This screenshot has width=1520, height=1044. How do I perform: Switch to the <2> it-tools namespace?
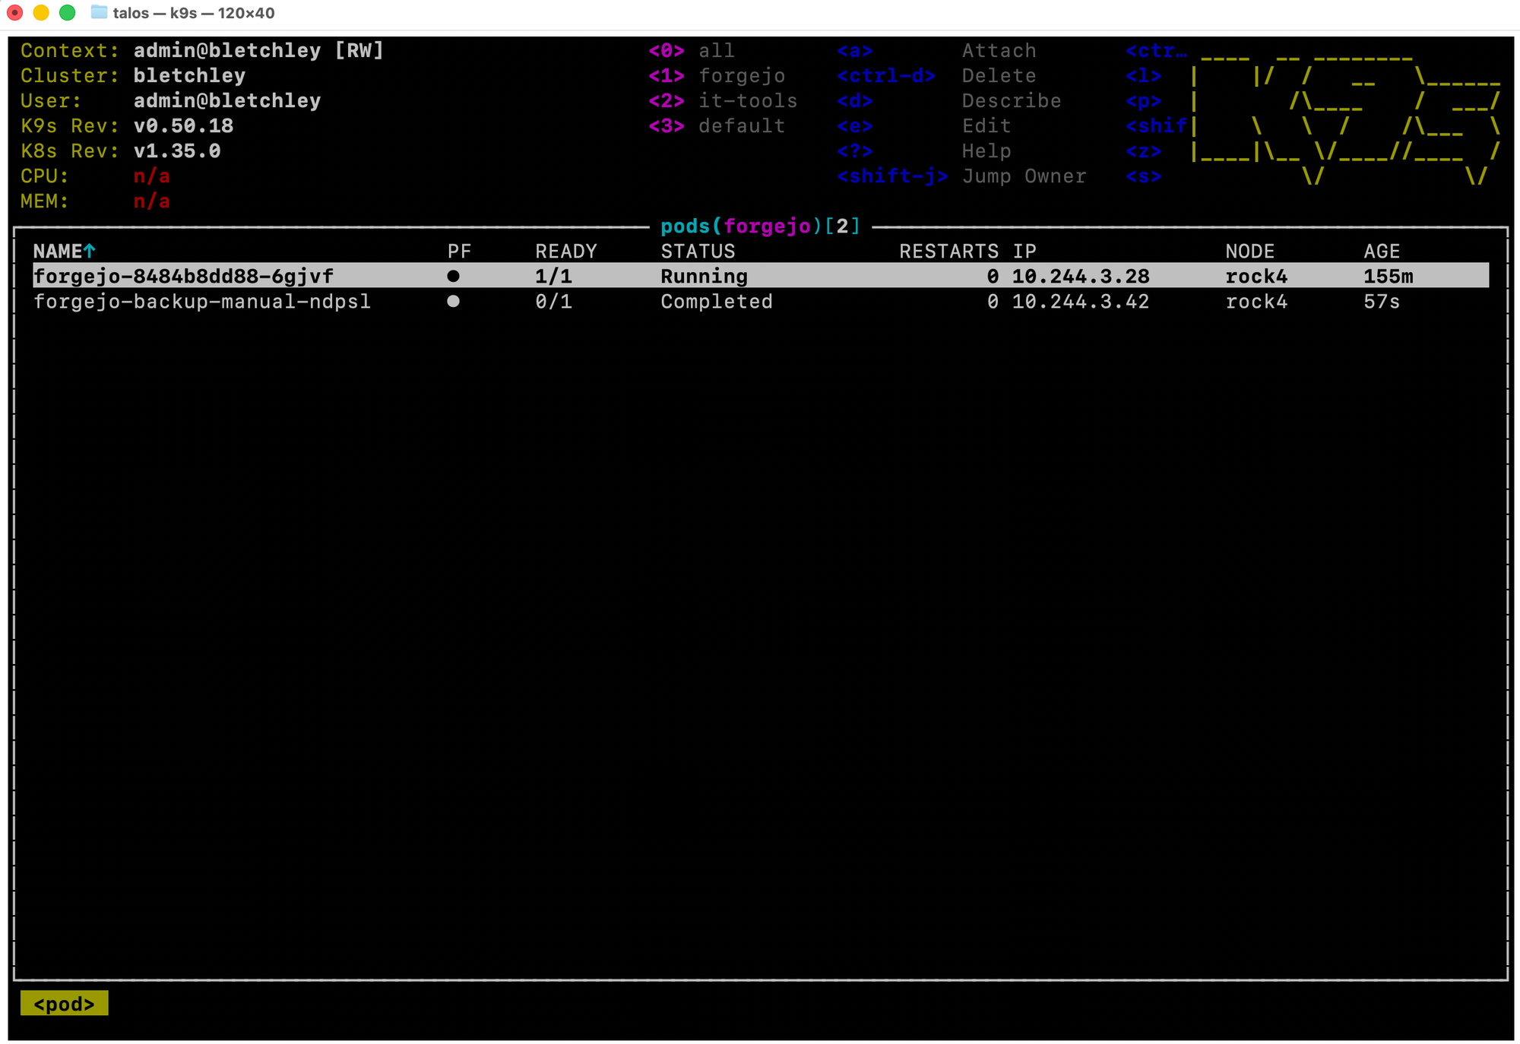point(723,100)
